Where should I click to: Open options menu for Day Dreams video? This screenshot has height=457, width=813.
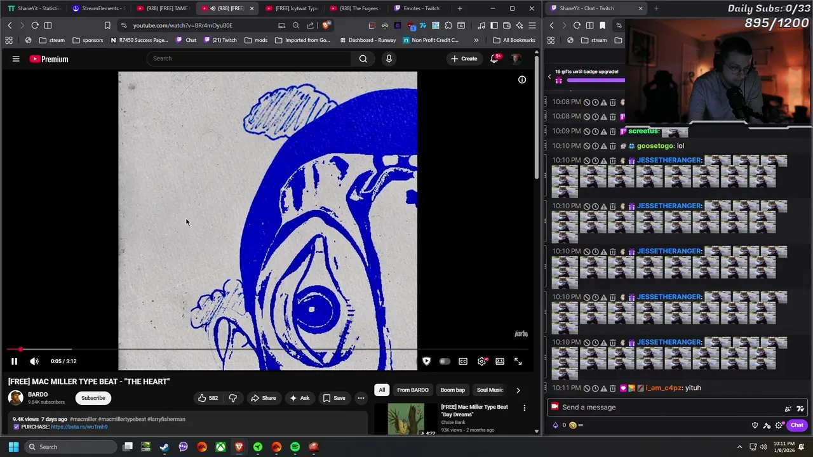[x=524, y=408]
